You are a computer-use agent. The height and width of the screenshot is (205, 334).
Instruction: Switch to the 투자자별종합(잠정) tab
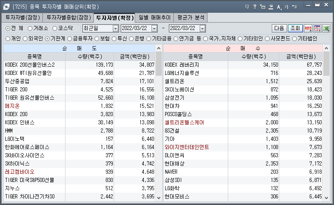click(68, 18)
